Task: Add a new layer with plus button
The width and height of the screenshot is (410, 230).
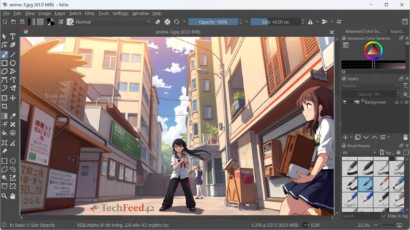Action: point(345,137)
